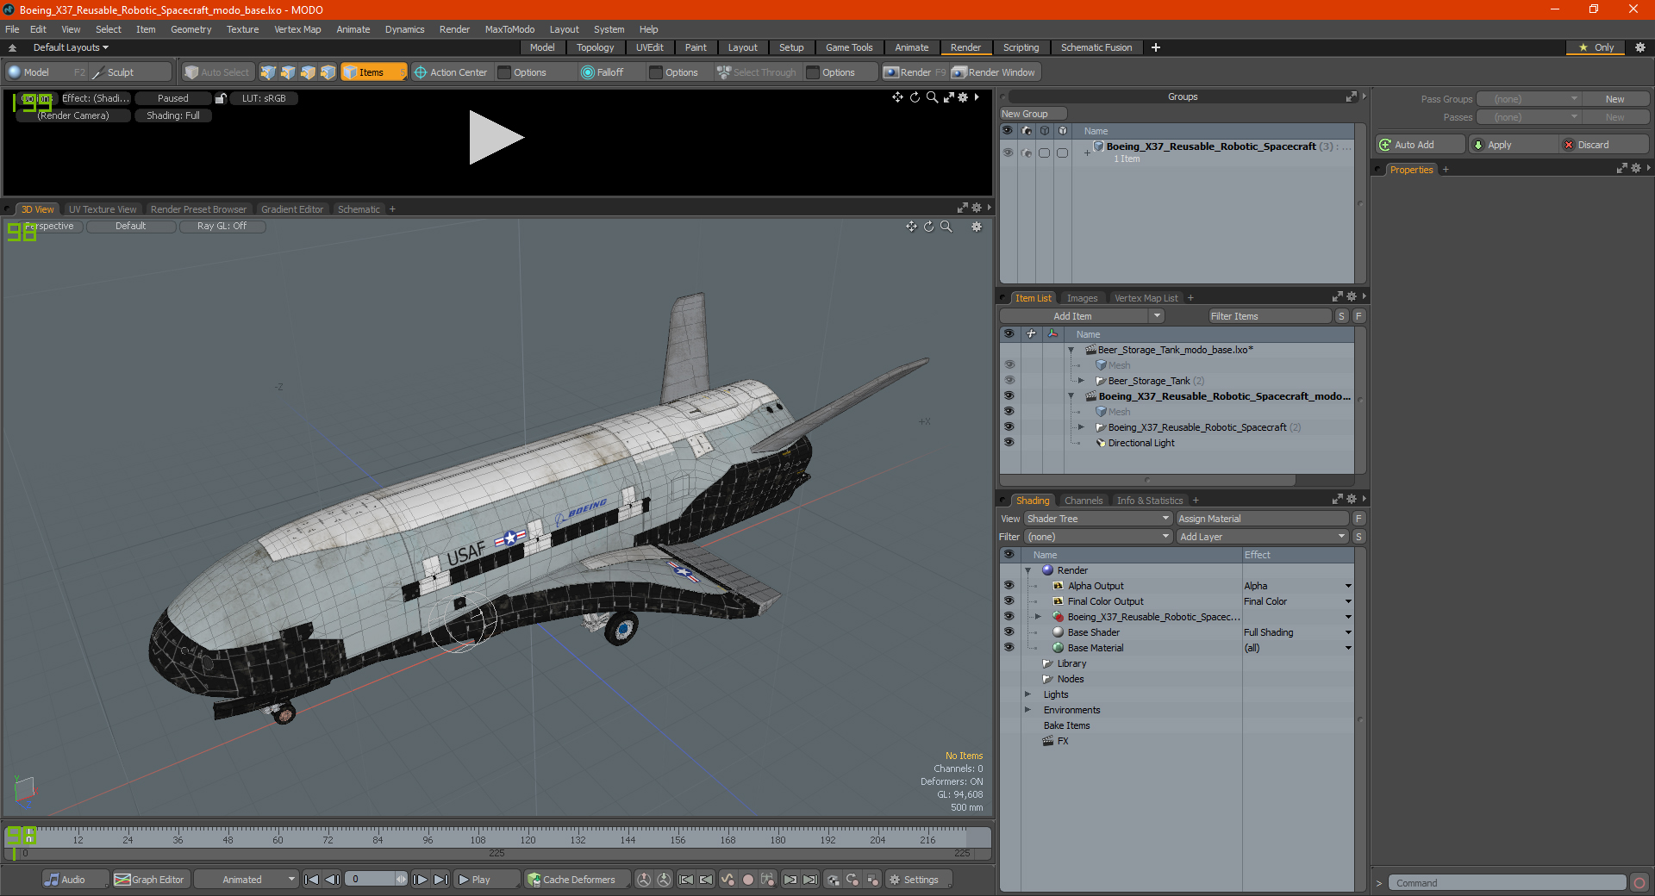This screenshot has height=896, width=1655.
Task: Select Edges selection mode icon
Action: tap(288, 72)
